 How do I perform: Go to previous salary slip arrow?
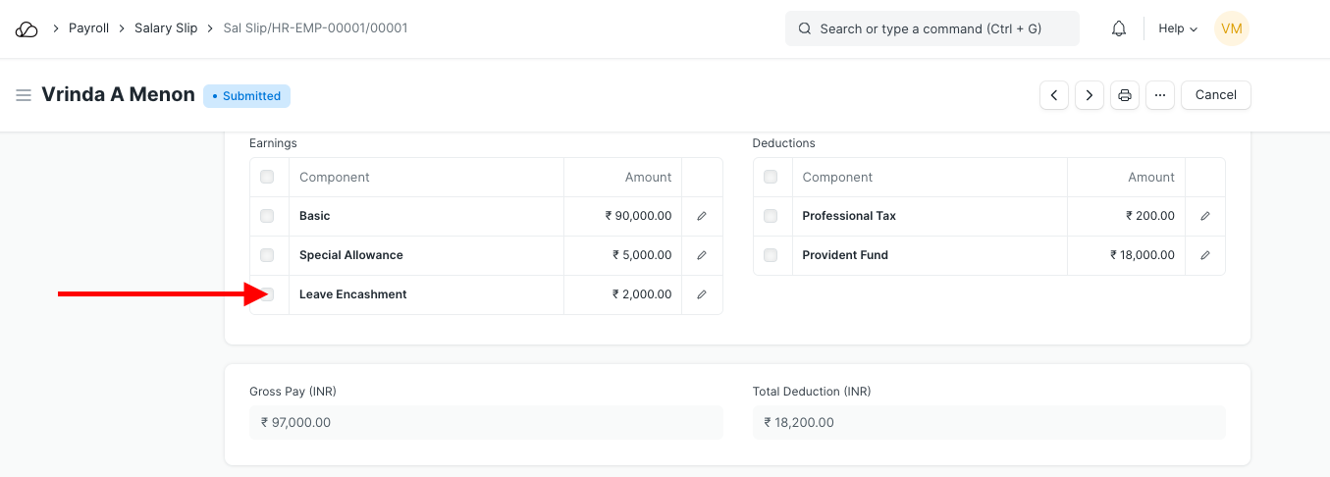point(1053,95)
